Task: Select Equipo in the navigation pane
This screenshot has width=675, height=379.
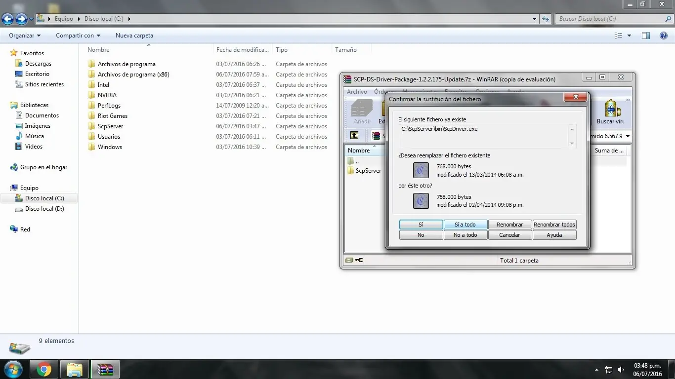Action: tap(29, 188)
